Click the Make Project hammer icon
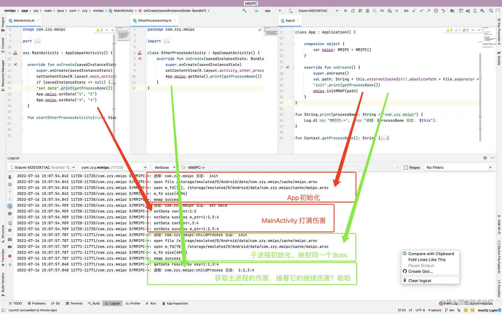The height and width of the screenshot is (314, 502). click(244, 11)
